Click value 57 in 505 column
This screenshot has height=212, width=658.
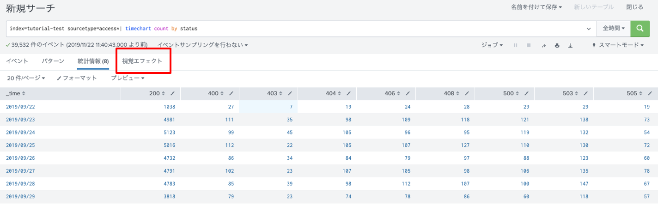click(x=646, y=196)
